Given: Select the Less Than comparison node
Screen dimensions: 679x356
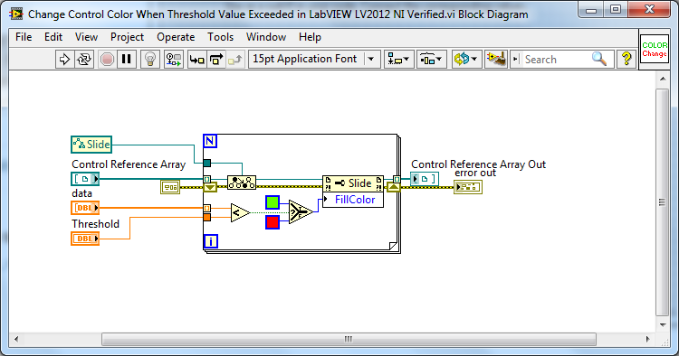Looking at the screenshot, I should point(240,212).
